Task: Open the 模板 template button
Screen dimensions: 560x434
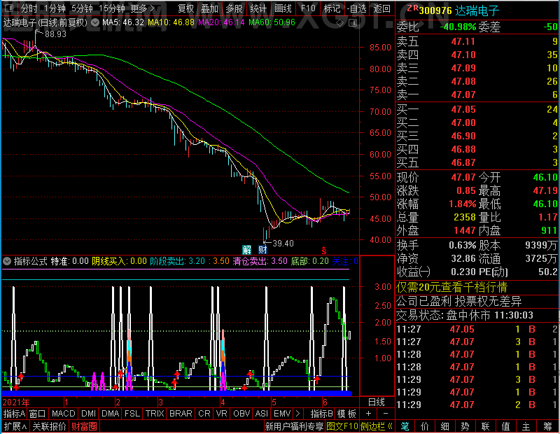Action: 346,414
